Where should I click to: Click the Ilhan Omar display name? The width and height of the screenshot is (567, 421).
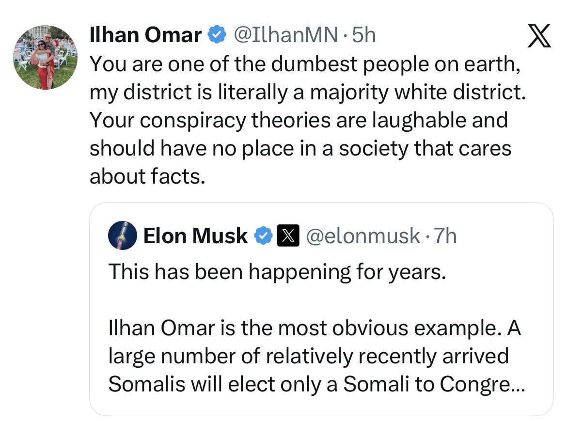pos(145,35)
